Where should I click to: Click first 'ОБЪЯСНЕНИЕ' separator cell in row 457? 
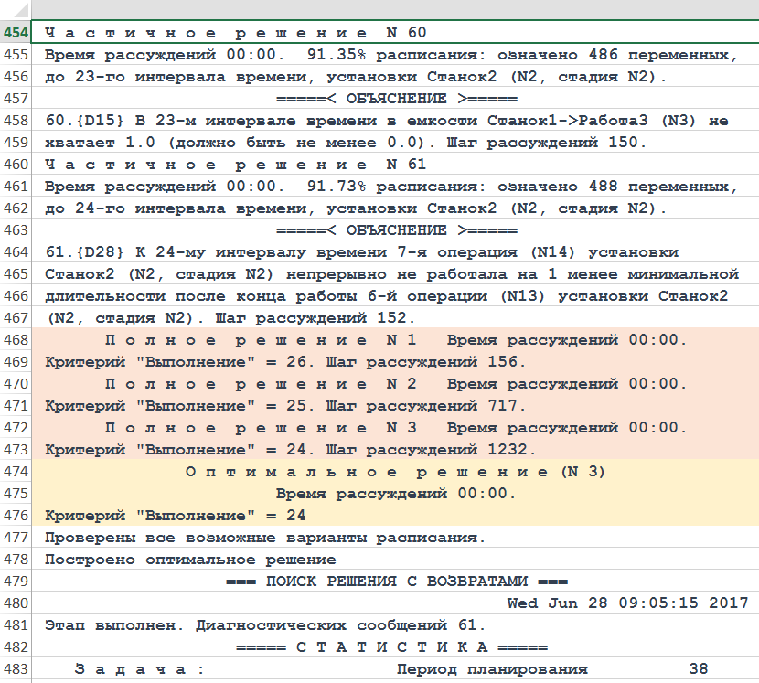pyautogui.click(x=395, y=99)
